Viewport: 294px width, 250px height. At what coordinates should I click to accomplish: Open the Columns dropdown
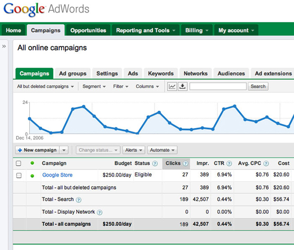point(147,86)
